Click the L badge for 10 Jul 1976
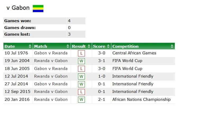 [81, 53]
